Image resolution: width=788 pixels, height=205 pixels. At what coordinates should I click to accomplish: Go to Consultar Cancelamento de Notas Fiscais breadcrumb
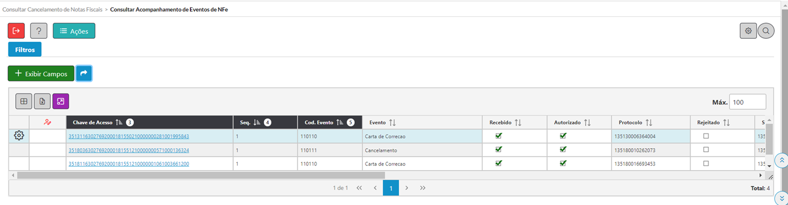point(52,10)
